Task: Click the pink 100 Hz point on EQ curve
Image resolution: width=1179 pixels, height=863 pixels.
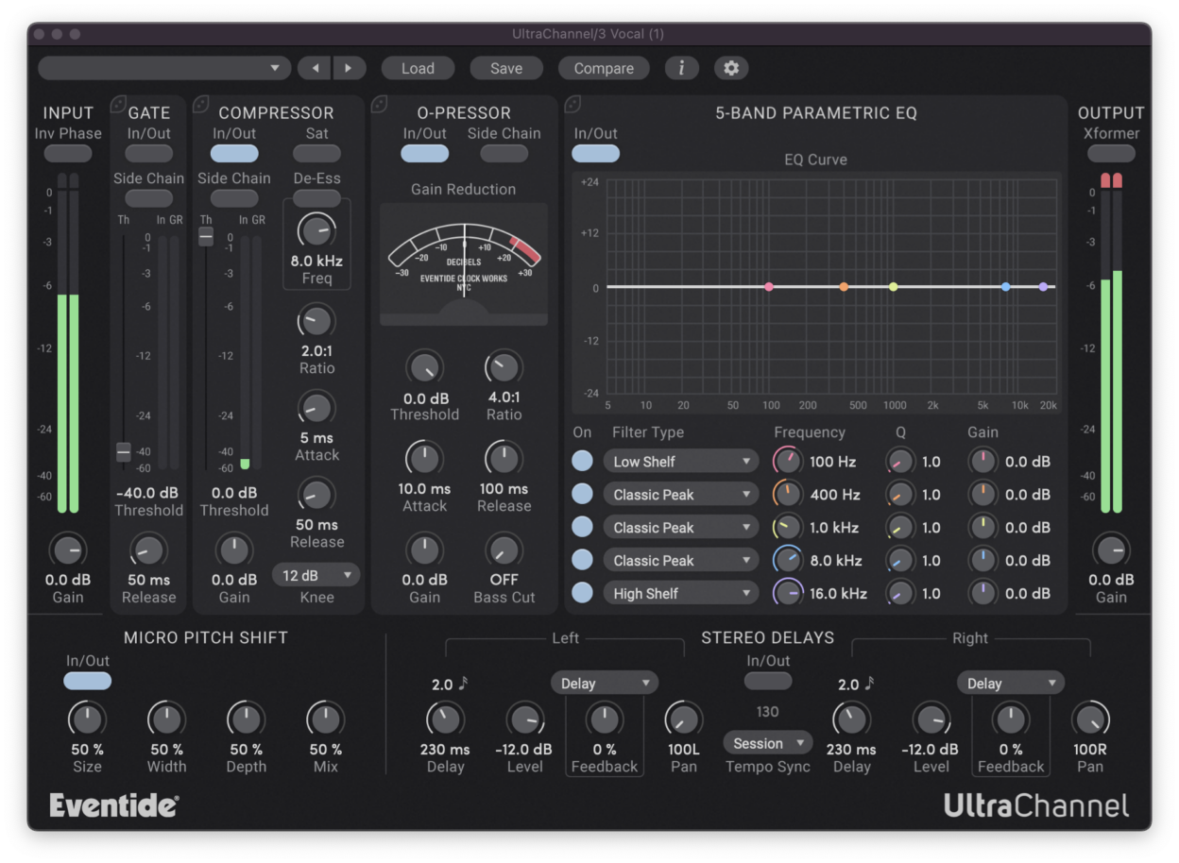Action: click(x=769, y=286)
